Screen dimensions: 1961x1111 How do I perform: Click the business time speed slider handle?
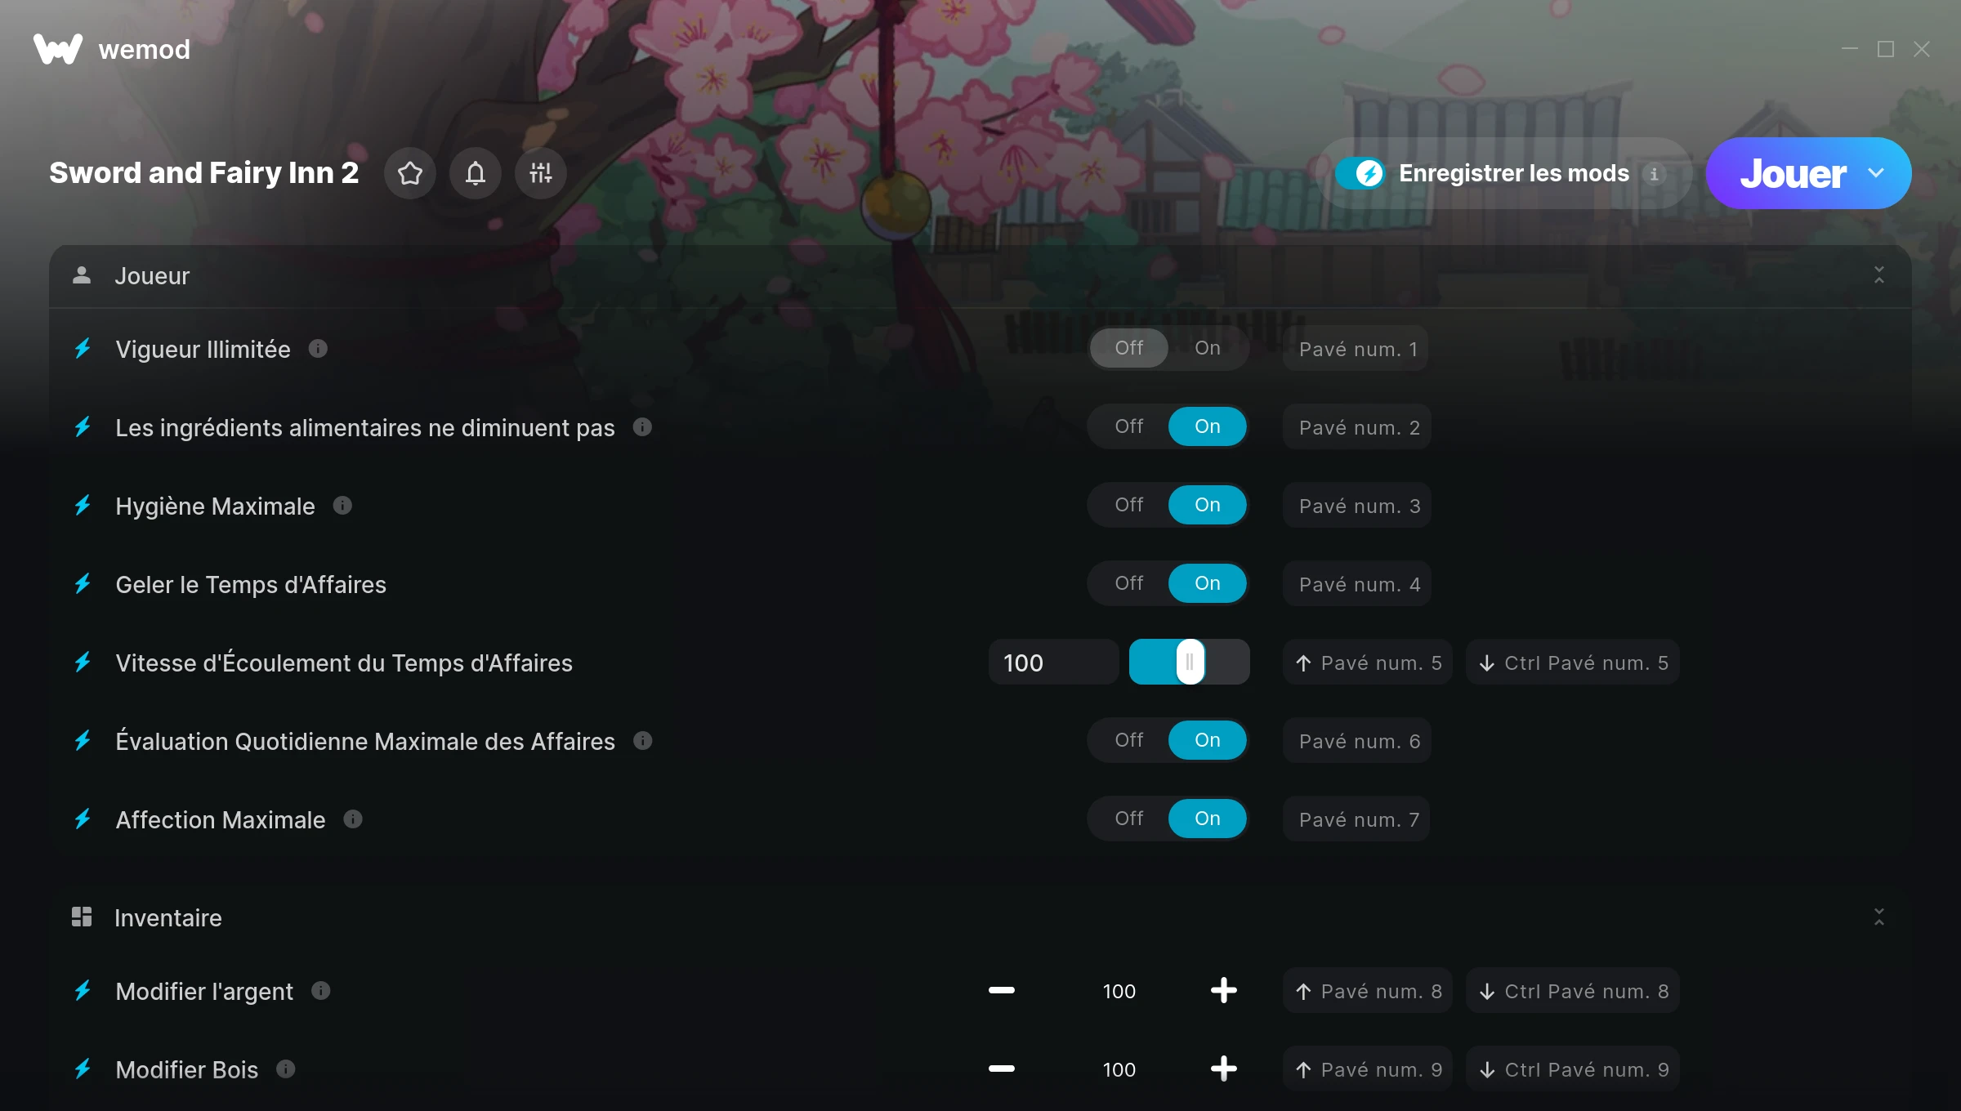click(x=1190, y=662)
